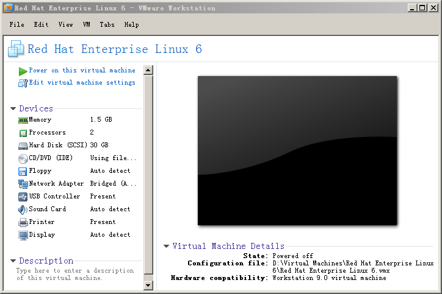The width and height of the screenshot is (442, 294).
Task: Select the Printer icon
Action: pyautogui.click(x=23, y=223)
